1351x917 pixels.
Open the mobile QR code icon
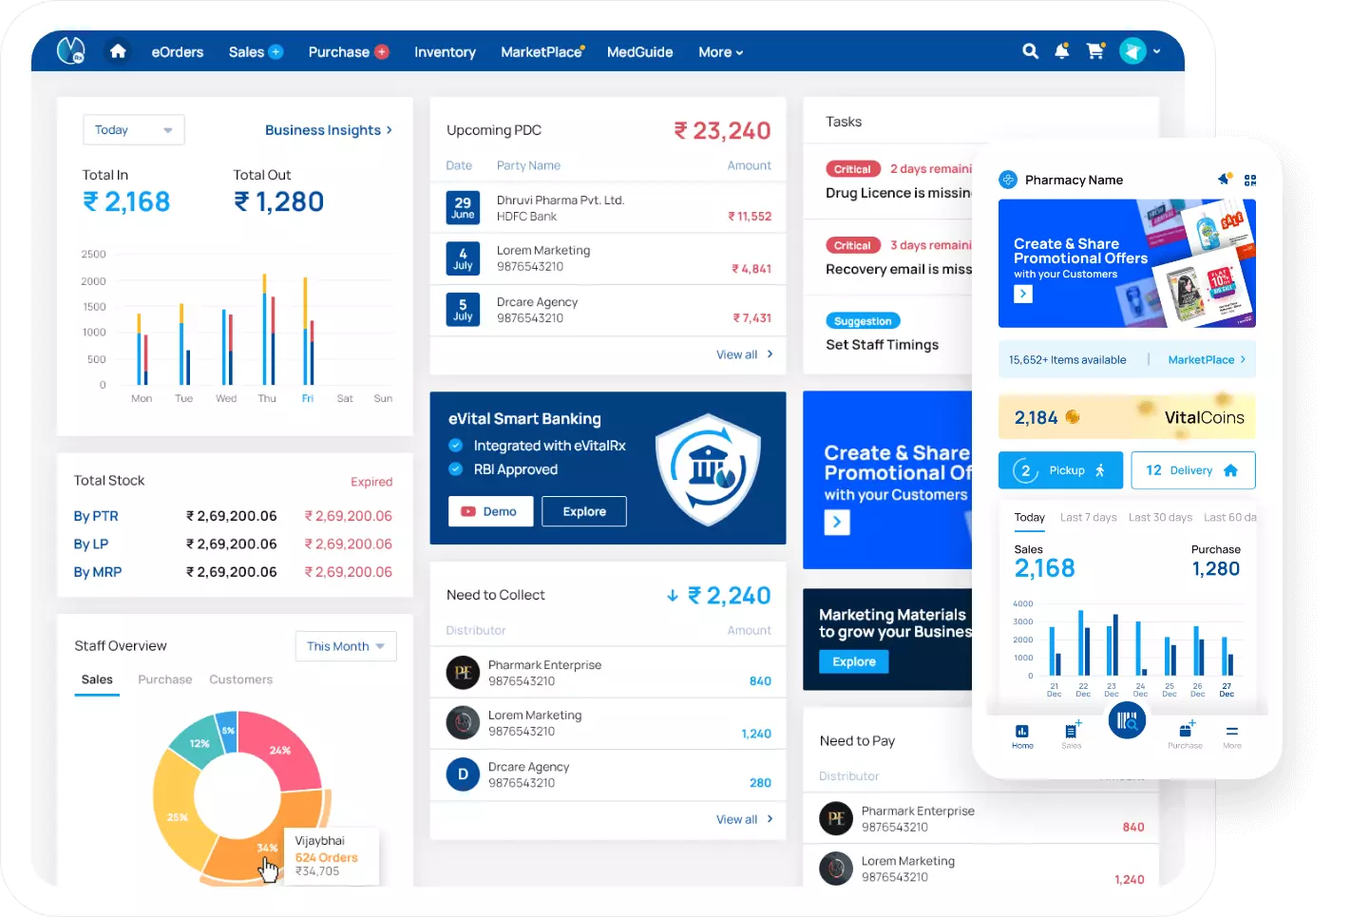tap(1250, 180)
